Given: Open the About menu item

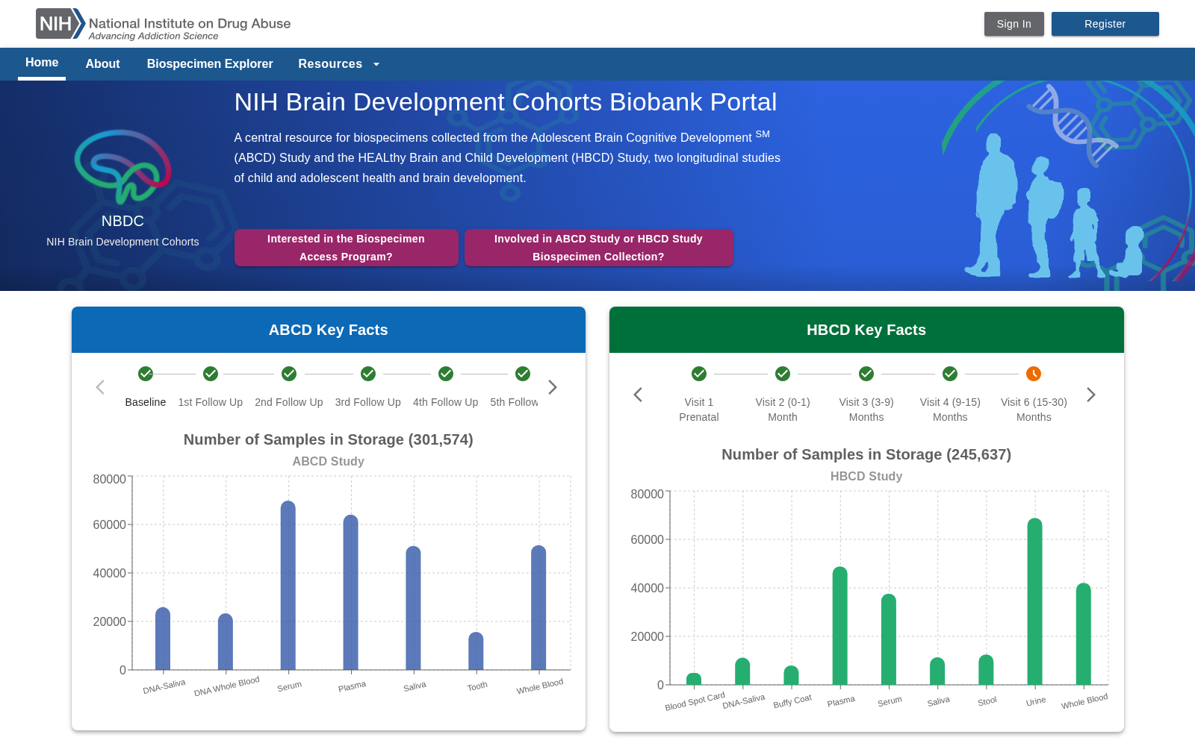Looking at the screenshot, I should pyautogui.click(x=102, y=64).
